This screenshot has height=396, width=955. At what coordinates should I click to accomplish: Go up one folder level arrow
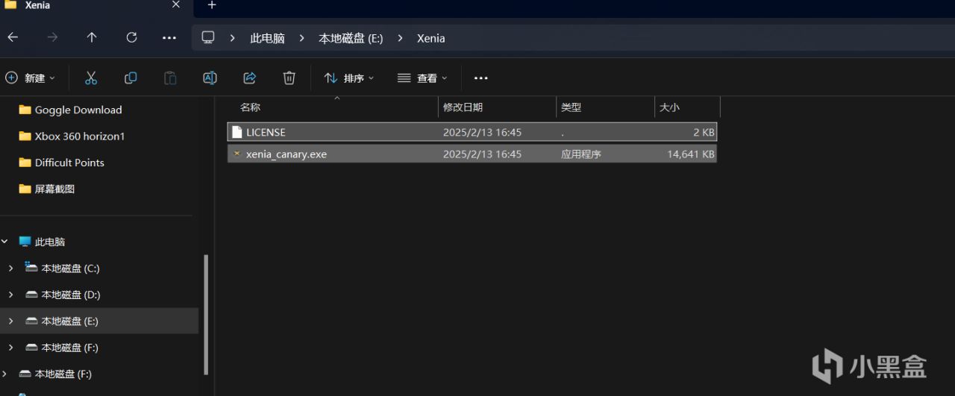(92, 37)
